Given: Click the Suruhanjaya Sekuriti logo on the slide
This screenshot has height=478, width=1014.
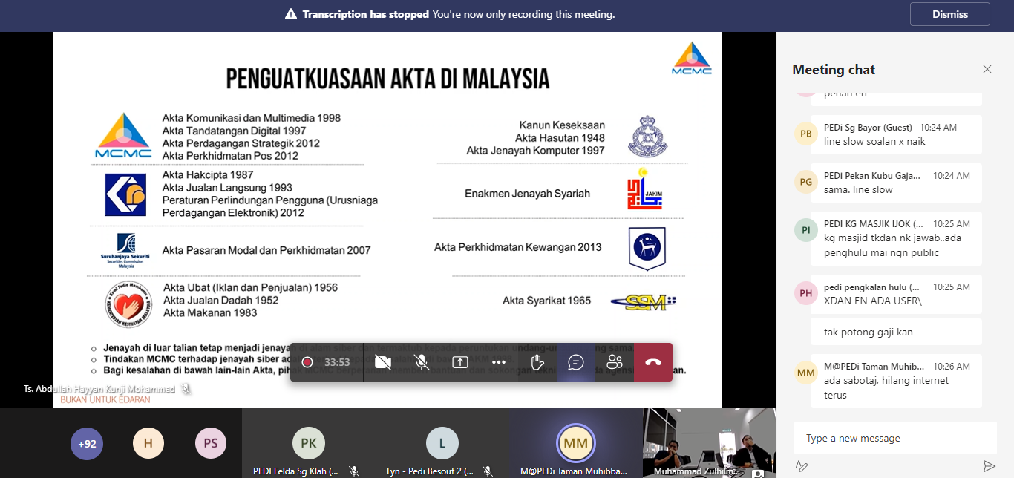Looking at the screenshot, I should pos(126,250).
